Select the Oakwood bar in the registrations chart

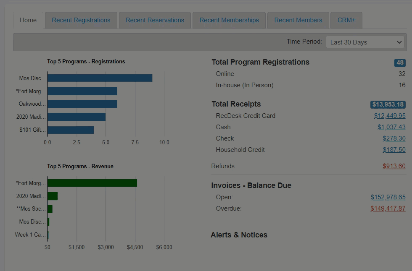tap(82, 104)
